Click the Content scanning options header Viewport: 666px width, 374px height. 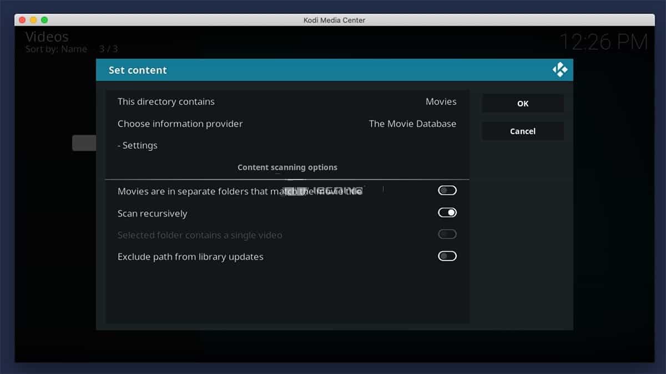287,167
